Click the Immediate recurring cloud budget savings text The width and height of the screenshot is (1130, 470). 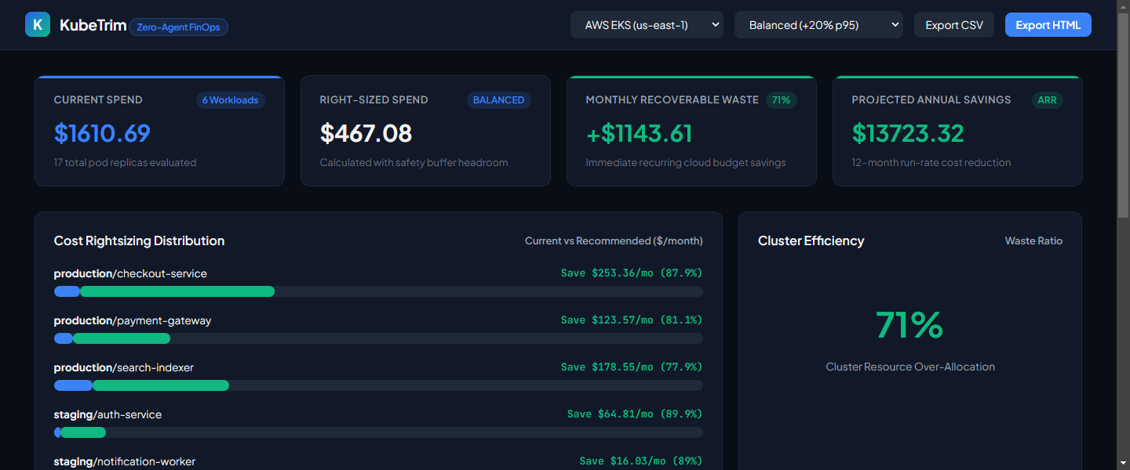(x=686, y=163)
